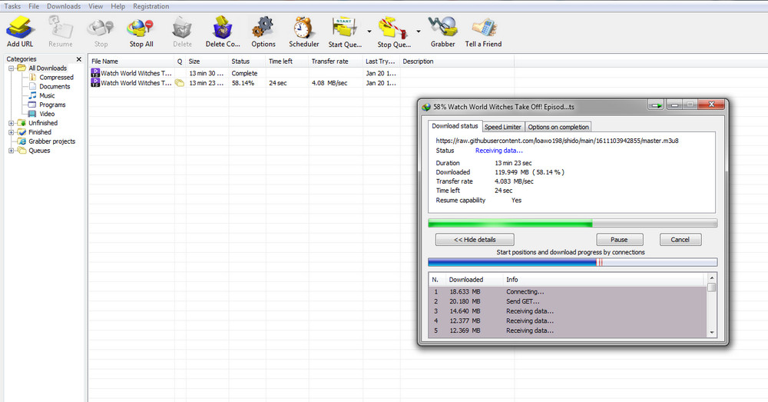Select the Documents category

55,86
